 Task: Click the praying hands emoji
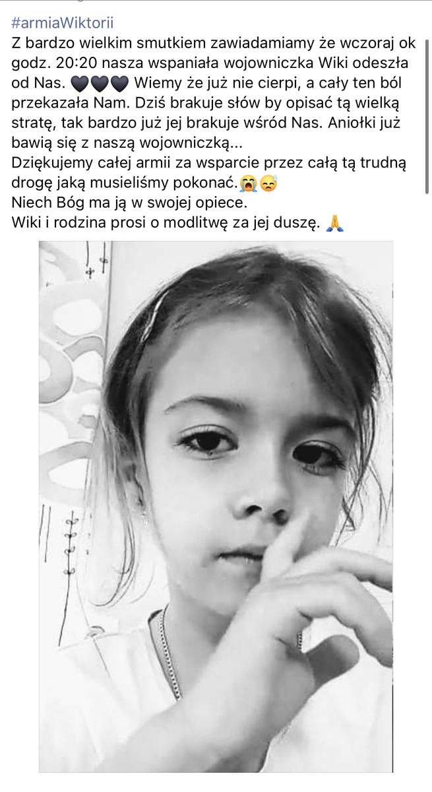pos(334,224)
